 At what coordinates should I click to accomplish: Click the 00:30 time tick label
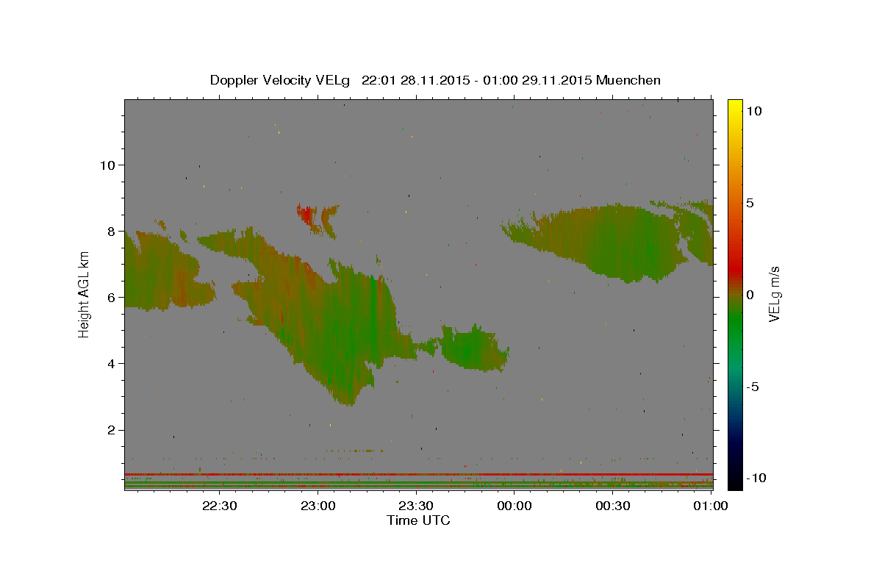[x=613, y=506]
